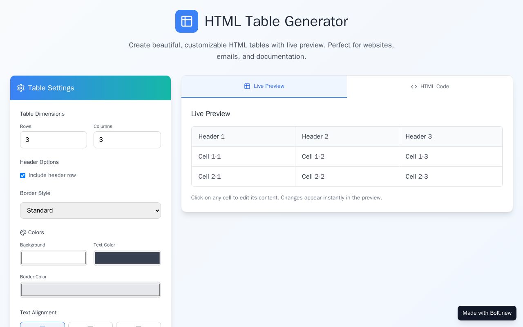Viewport: 523px width, 327px height.
Task: Click the blue table logo icon
Action: 187,21
